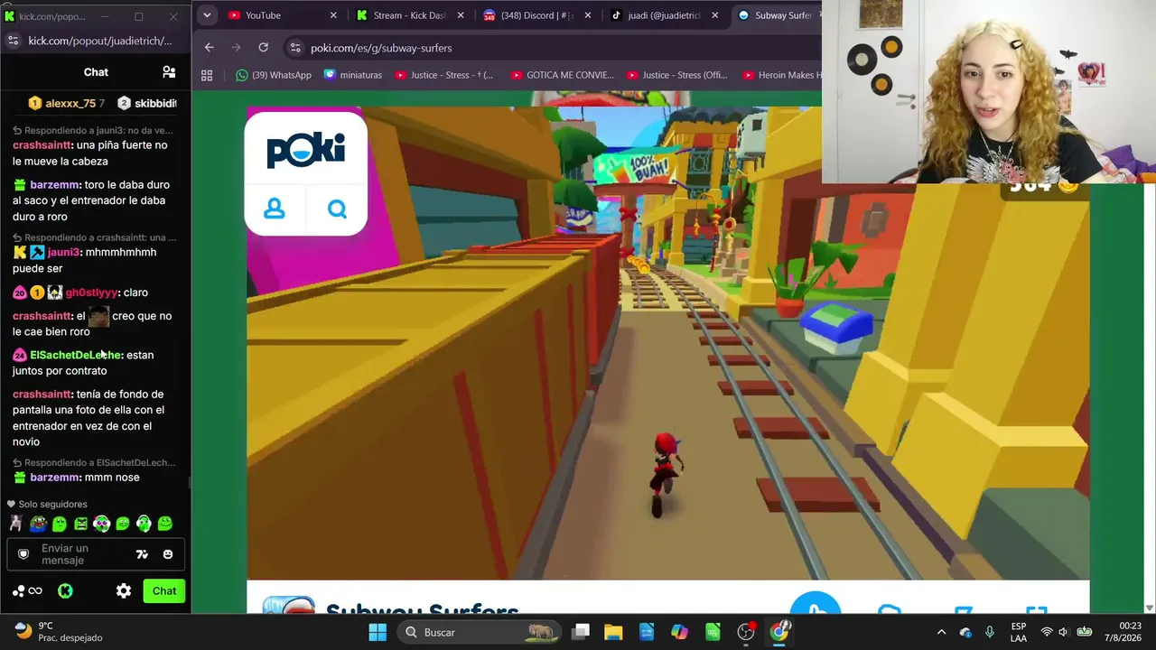Click the microphone tray icon

[x=990, y=632]
